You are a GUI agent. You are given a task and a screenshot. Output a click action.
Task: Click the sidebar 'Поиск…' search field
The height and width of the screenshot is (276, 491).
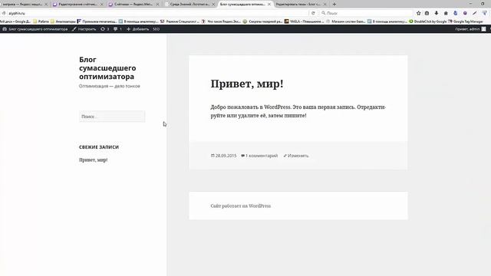tap(112, 117)
